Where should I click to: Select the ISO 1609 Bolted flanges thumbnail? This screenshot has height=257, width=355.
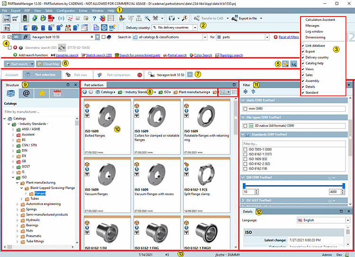click(107, 126)
